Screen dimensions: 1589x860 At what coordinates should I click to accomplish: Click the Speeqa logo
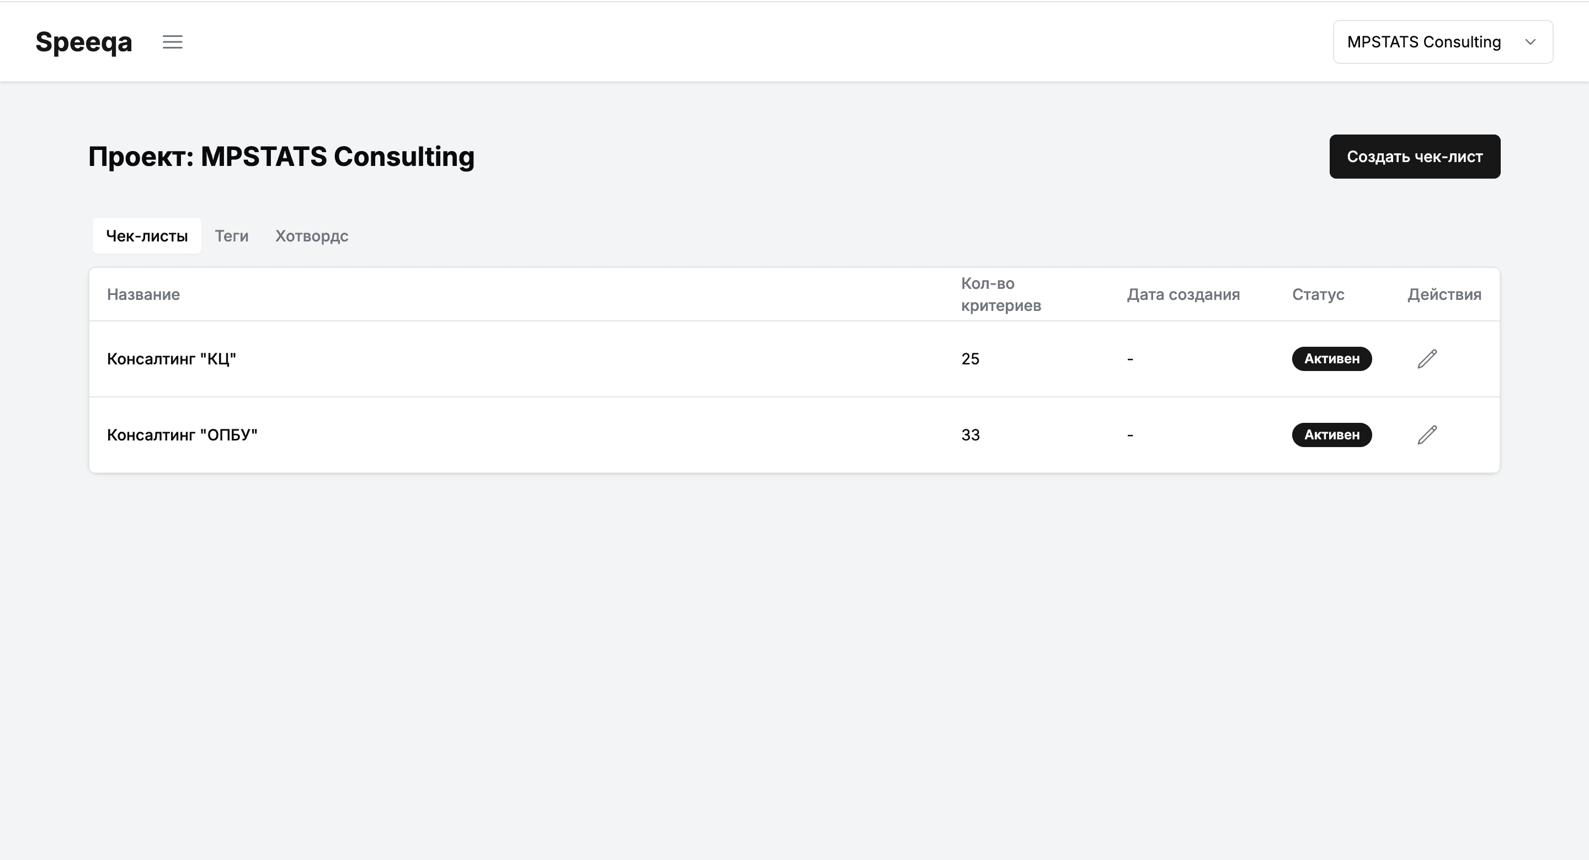[x=84, y=42]
